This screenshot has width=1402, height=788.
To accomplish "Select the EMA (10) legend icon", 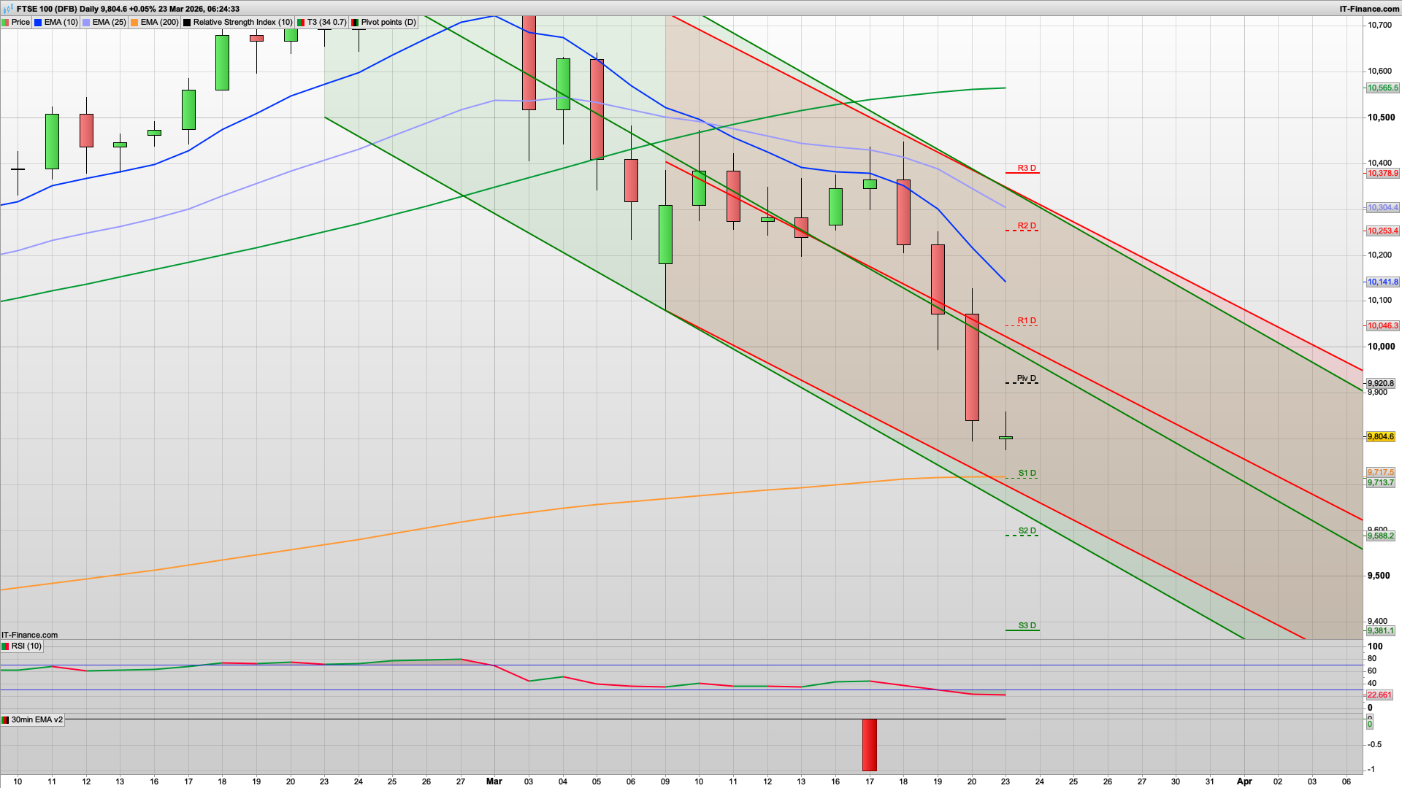I will click(x=37, y=22).
